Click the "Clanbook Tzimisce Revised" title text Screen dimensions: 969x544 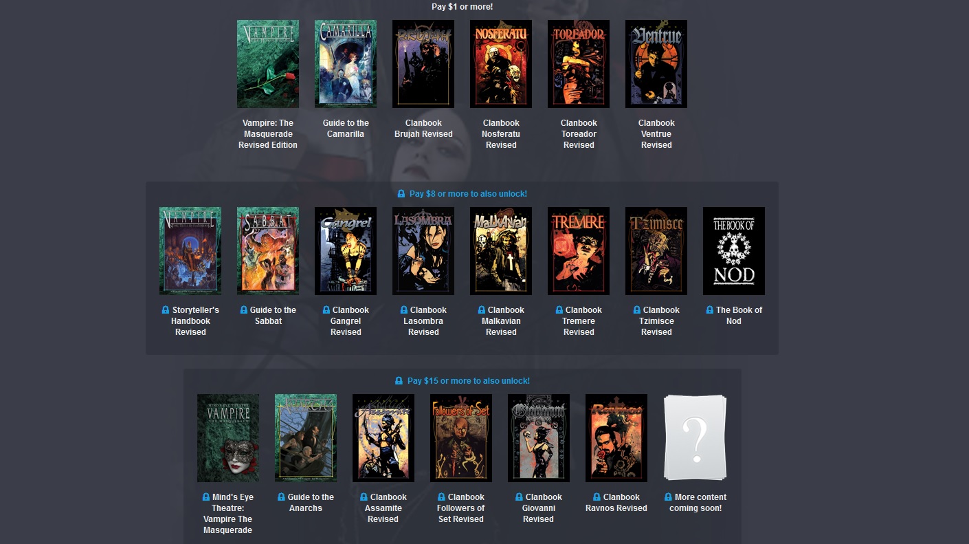pyautogui.click(x=660, y=321)
